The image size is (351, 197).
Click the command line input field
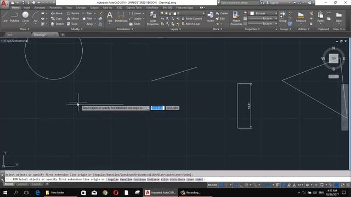177,179
